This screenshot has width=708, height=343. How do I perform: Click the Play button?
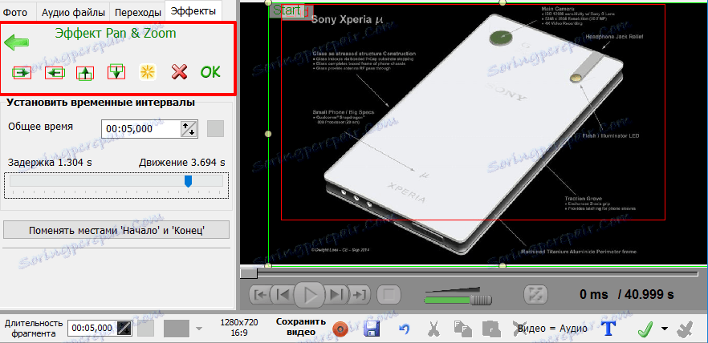(x=310, y=295)
